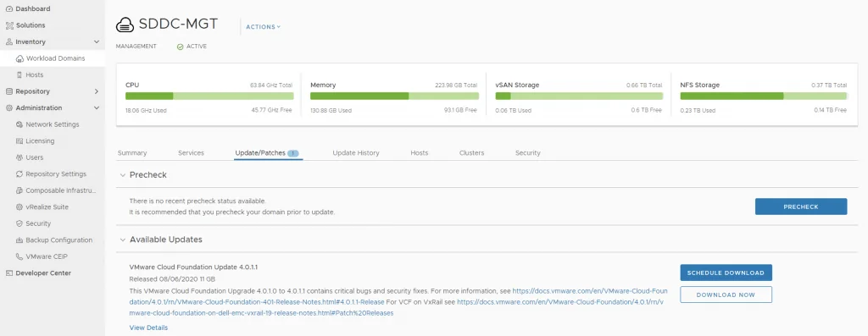Open Developer Center in the sidebar
This screenshot has width=868, height=336.
(x=43, y=273)
